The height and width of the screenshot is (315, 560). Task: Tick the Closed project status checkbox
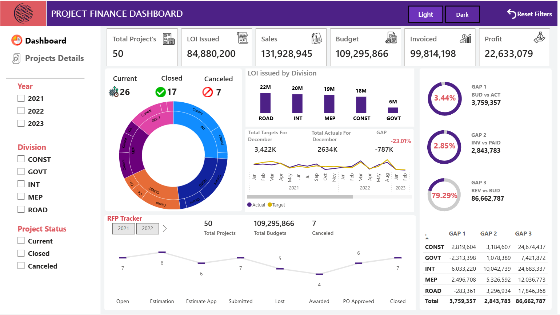click(21, 253)
